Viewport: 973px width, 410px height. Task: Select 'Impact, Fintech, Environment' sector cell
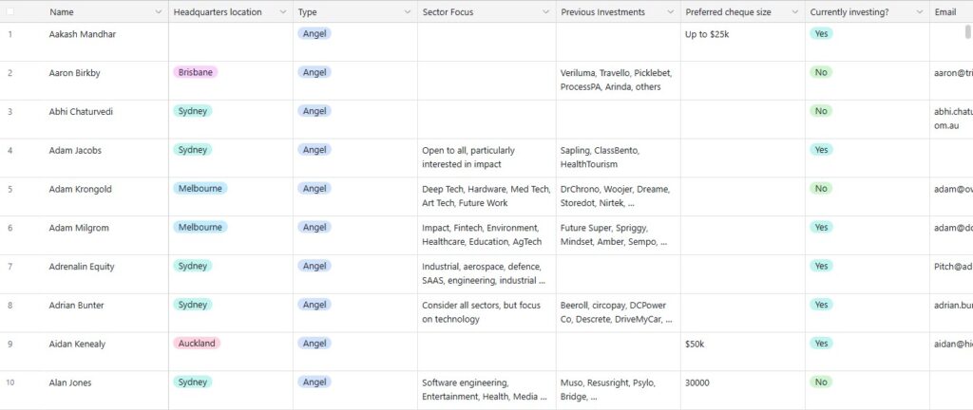pyautogui.click(x=486, y=235)
